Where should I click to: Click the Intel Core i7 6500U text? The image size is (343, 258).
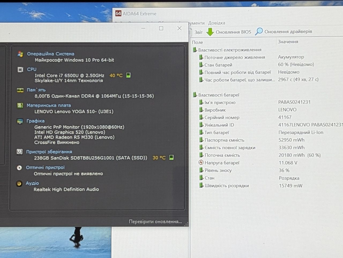pos(70,76)
